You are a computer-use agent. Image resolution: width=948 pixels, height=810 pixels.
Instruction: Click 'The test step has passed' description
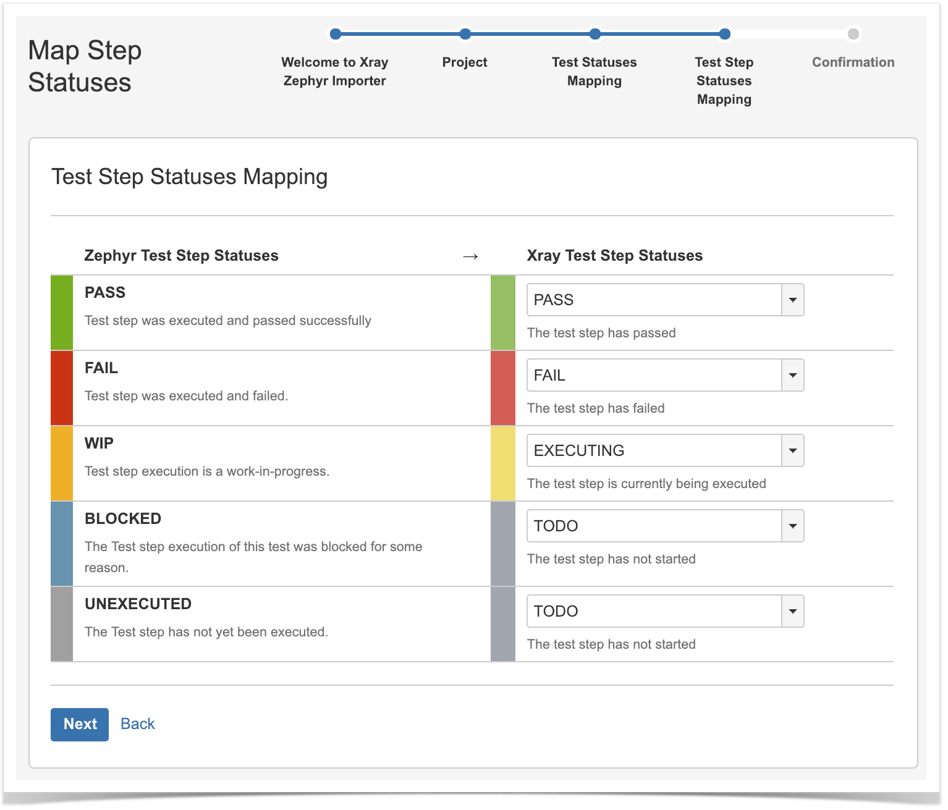pyautogui.click(x=601, y=333)
